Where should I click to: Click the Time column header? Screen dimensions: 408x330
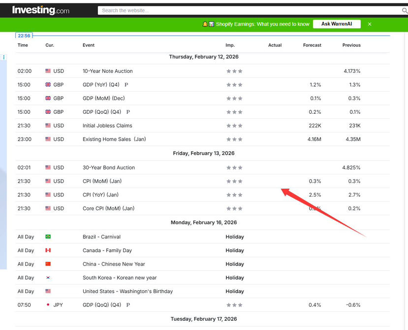[23, 45]
